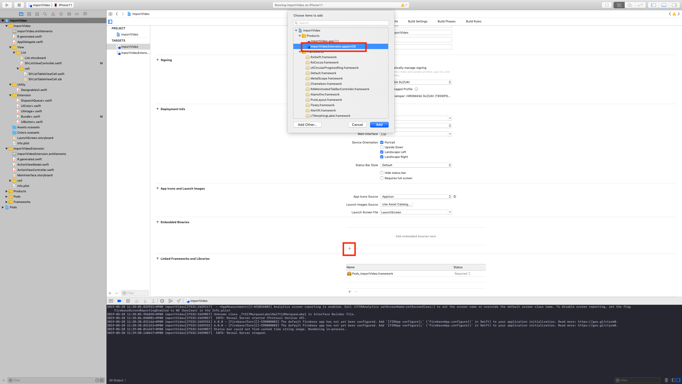
Task: Open the Debug View Hierarchy tool
Action: [x=163, y=301]
